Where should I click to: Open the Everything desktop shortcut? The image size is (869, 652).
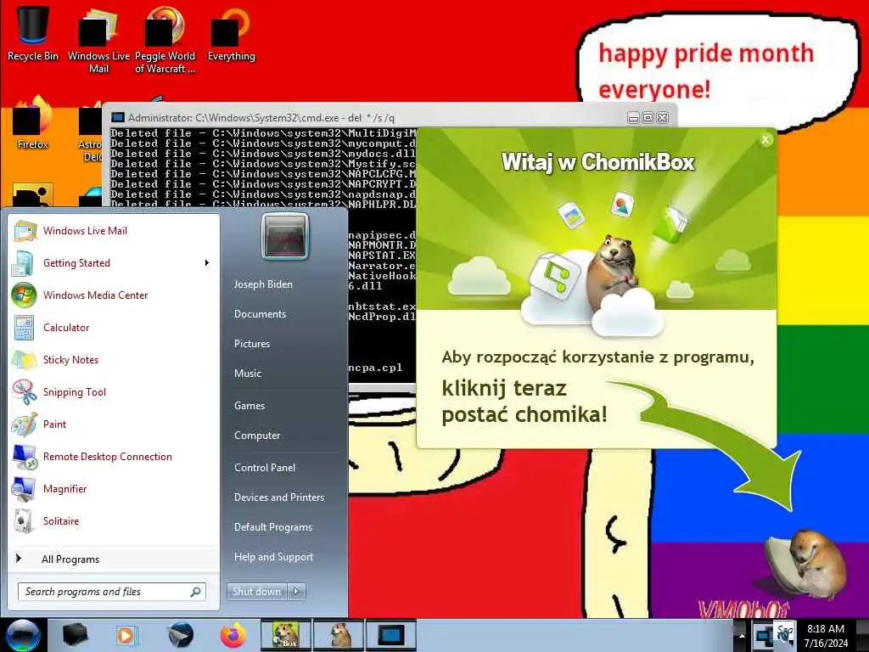(x=231, y=33)
